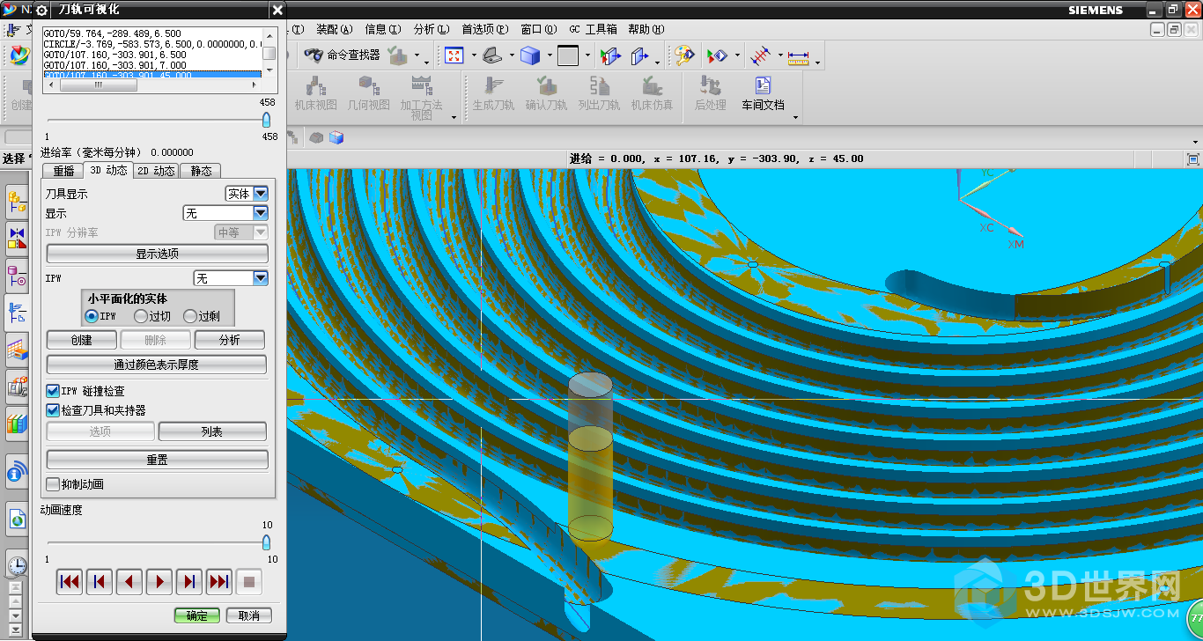Select the 过切 (gouge) radio button

141,316
